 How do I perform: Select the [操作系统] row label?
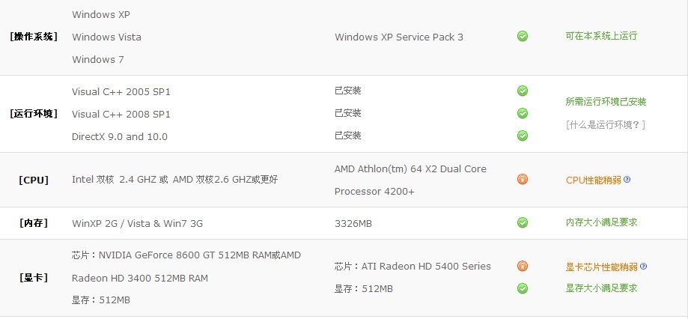coord(34,37)
